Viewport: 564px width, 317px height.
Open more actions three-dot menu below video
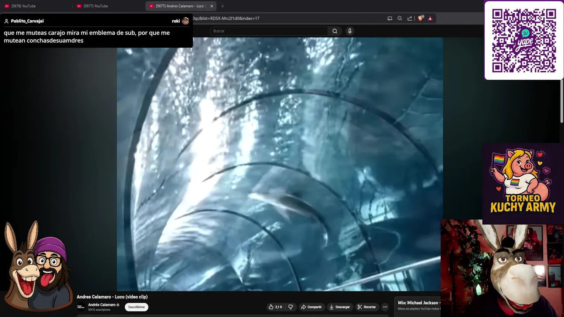(x=385, y=307)
